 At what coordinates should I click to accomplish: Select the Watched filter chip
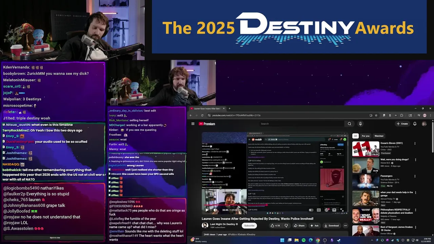click(379, 136)
